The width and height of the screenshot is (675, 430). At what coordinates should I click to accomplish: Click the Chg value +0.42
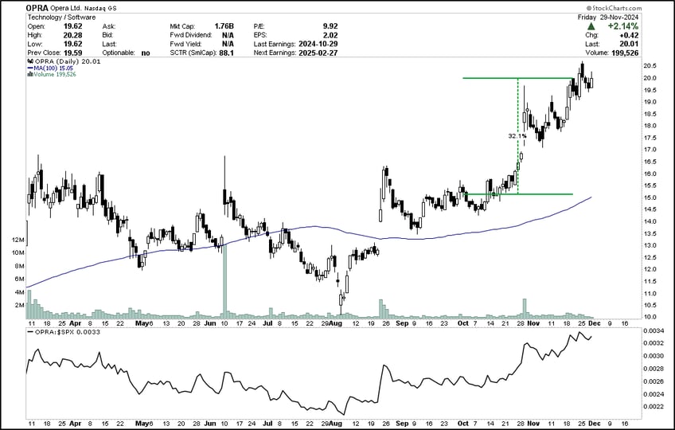tap(630, 35)
